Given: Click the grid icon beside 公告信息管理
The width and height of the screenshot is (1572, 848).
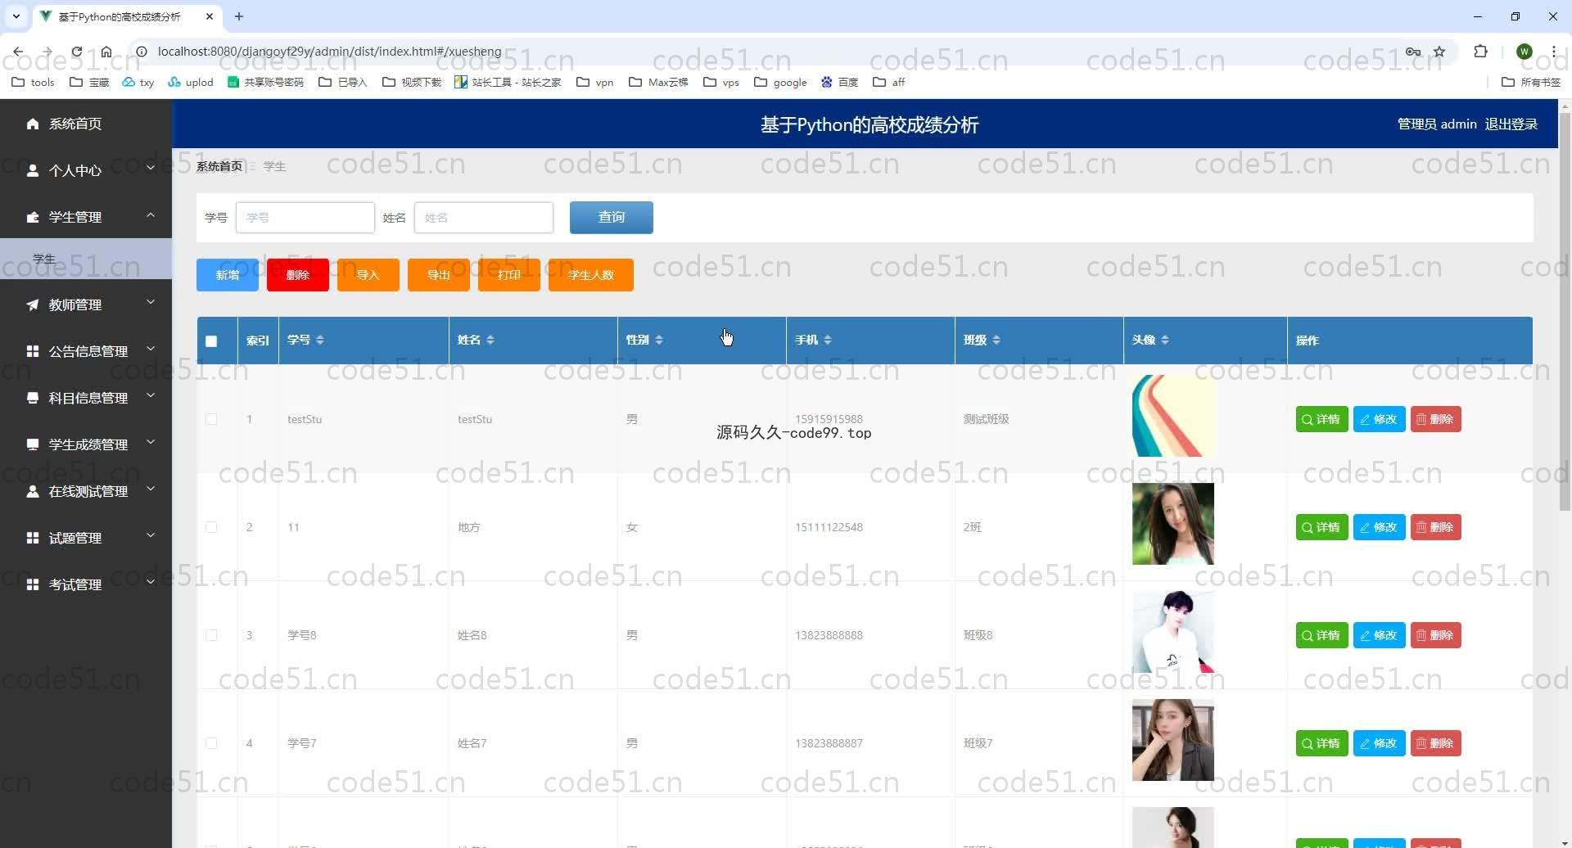Looking at the screenshot, I should tap(33, 351).
